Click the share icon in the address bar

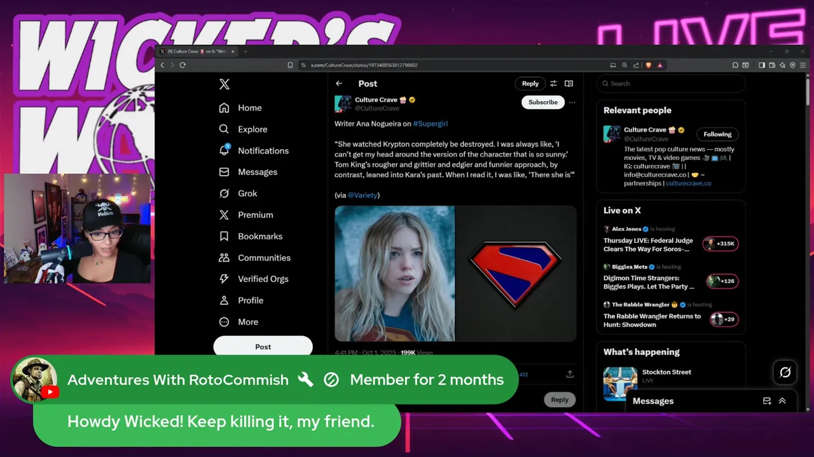635,65
